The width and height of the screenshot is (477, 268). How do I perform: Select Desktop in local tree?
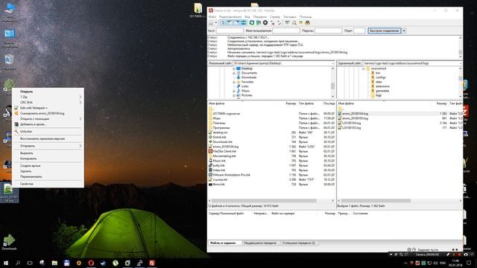tap(247, 68)
